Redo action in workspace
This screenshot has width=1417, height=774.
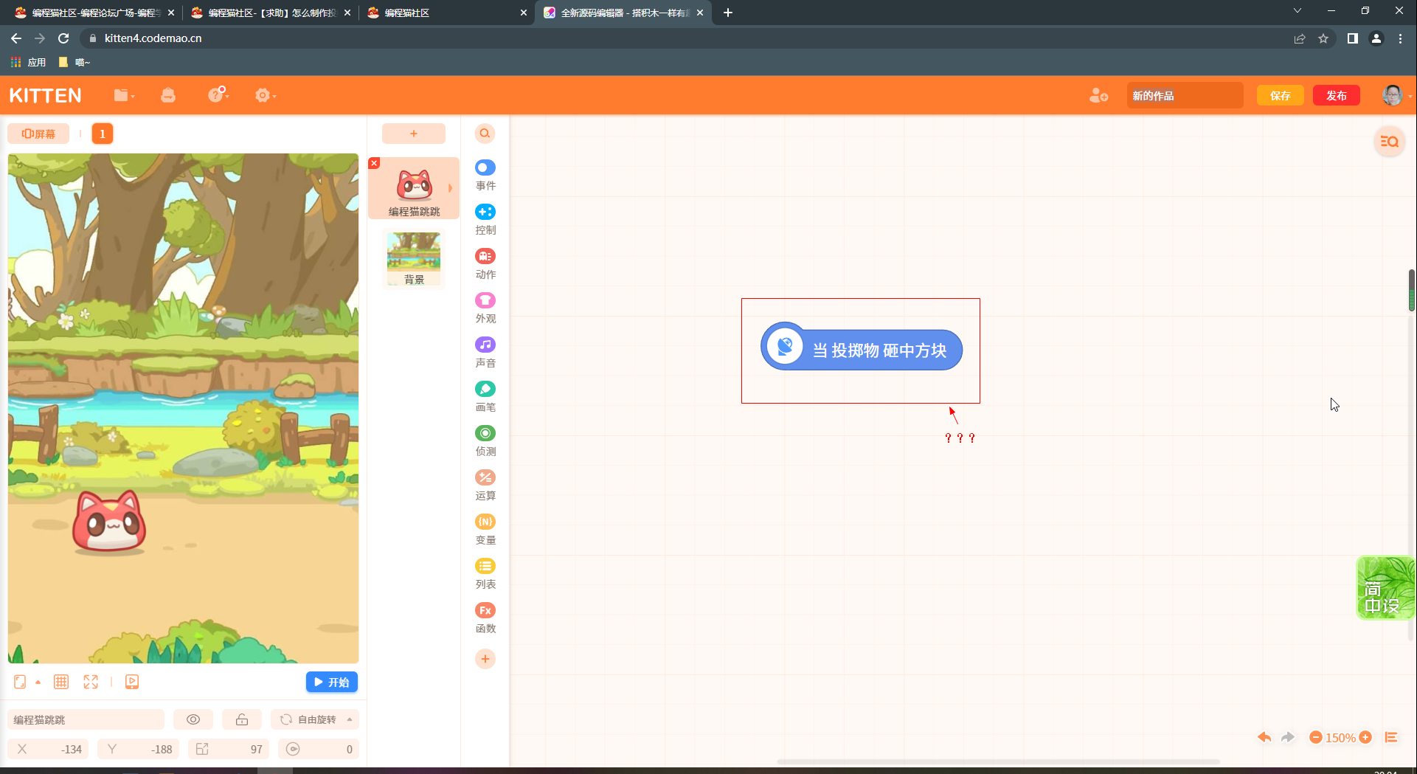1288,737
